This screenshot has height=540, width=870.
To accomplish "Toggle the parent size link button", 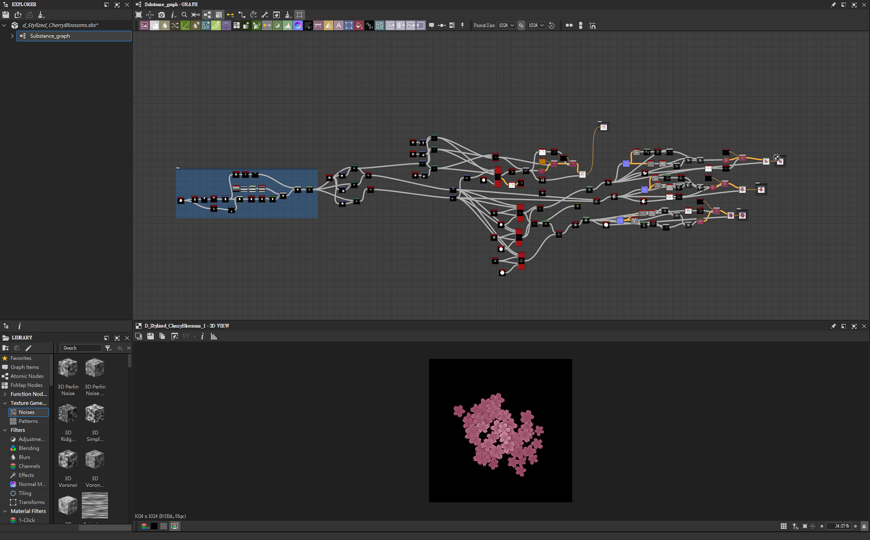I will pyautogui.click(x=521, y=25).
